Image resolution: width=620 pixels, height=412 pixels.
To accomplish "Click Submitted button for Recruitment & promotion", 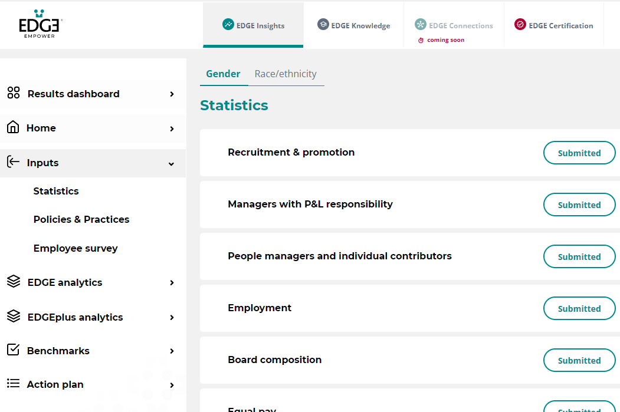I will click(x=579, y=153).
